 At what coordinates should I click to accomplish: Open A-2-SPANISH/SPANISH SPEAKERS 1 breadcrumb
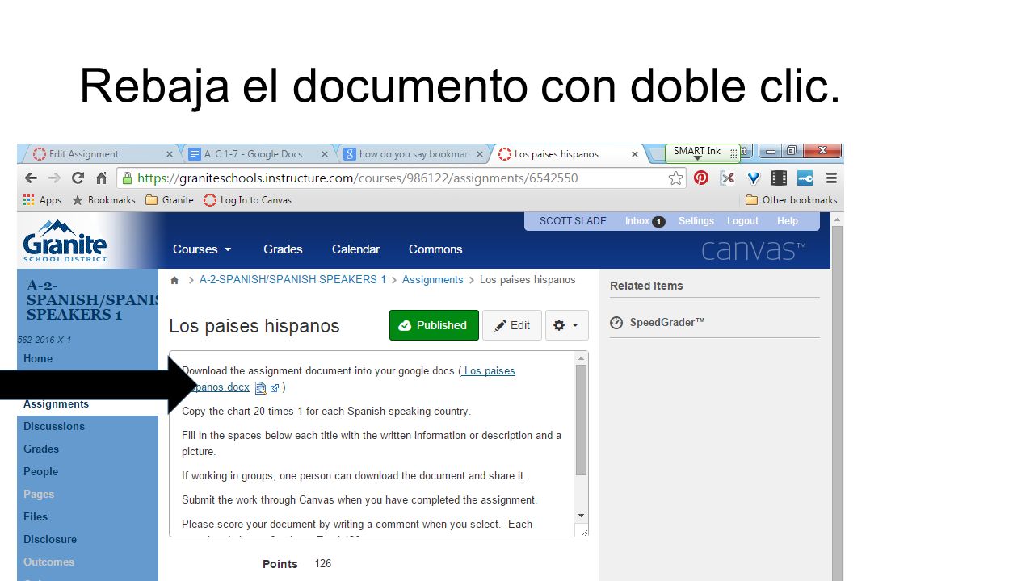coord(293,280)
